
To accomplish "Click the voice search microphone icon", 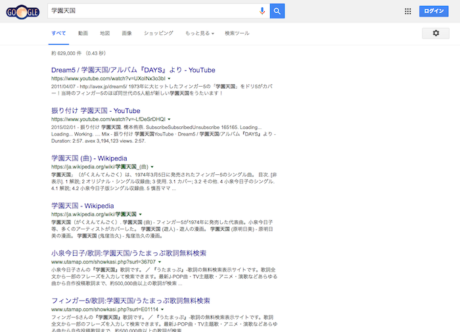I will pos(263,11).
